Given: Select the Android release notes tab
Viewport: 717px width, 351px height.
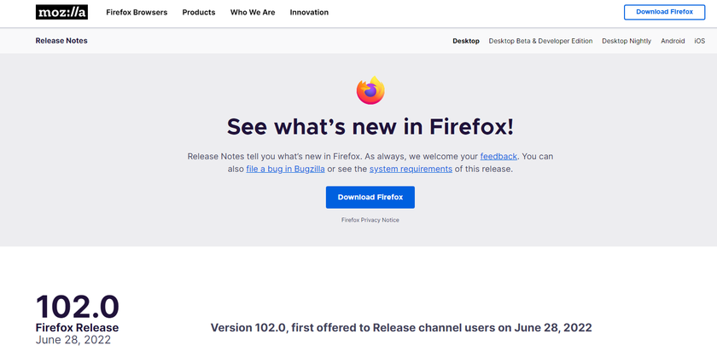Looking at the screenshot, I should 673,41.
